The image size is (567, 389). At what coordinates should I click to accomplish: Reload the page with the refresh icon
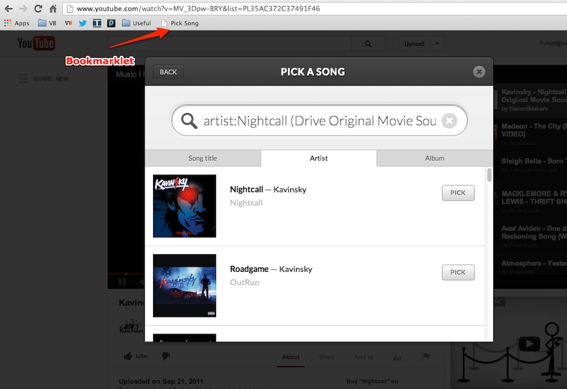point(38,8)
